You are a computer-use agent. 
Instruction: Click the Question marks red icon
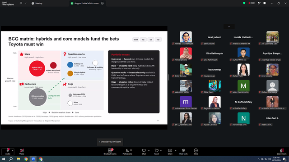tap(65, 54)
